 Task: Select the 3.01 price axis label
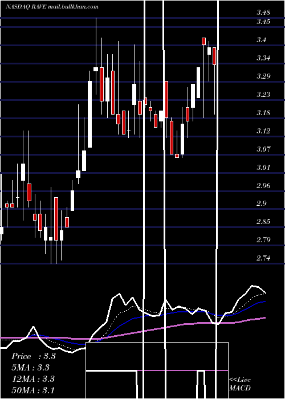[x=263, y=168]
